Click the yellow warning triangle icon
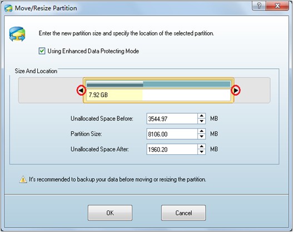Viewport: 293px width, 232px height. (x=23, y=179)
